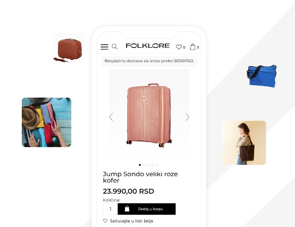Select the fifth carousel dot
The height and width of the screenshot is (227, 295).
pyautogui.click(x=157, y=165)
